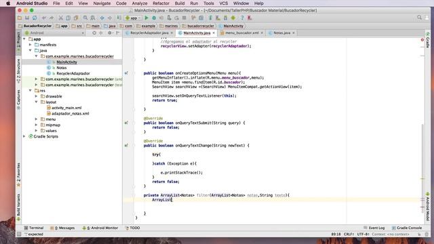Run the app with green play icon
The height and width of the screenshot is (244, 434).
[146, 18]
